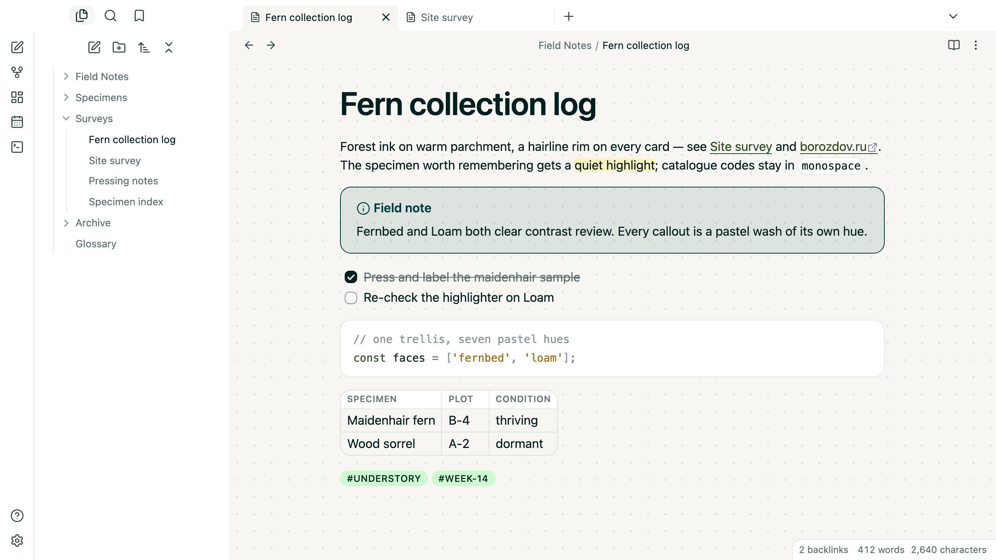The width and height of the screenshot is (996, 560).
Task: Open Specimen index in the file tree
Action: click(x=126, y=202)
